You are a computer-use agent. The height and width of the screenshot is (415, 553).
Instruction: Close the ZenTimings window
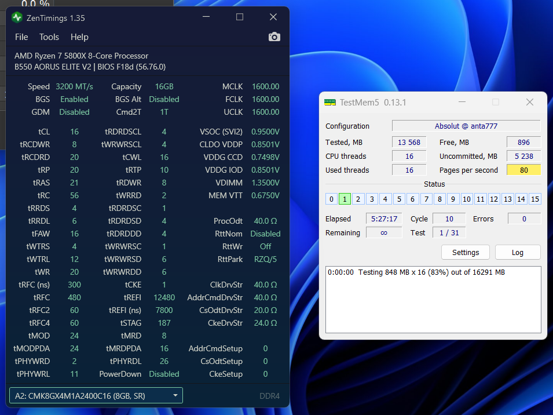[x=273, y=17]
